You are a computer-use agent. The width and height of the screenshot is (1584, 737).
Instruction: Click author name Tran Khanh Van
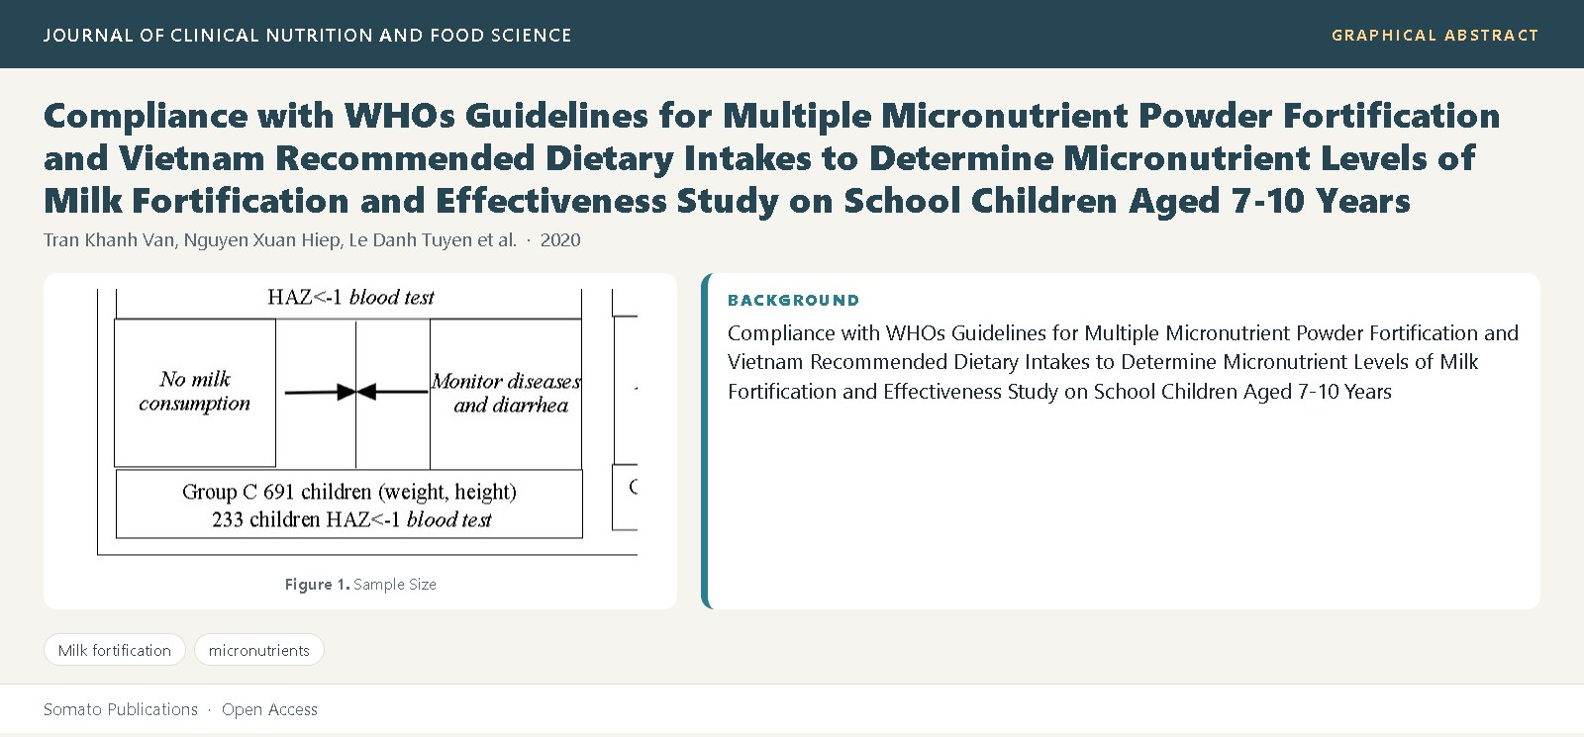[109, 240]
